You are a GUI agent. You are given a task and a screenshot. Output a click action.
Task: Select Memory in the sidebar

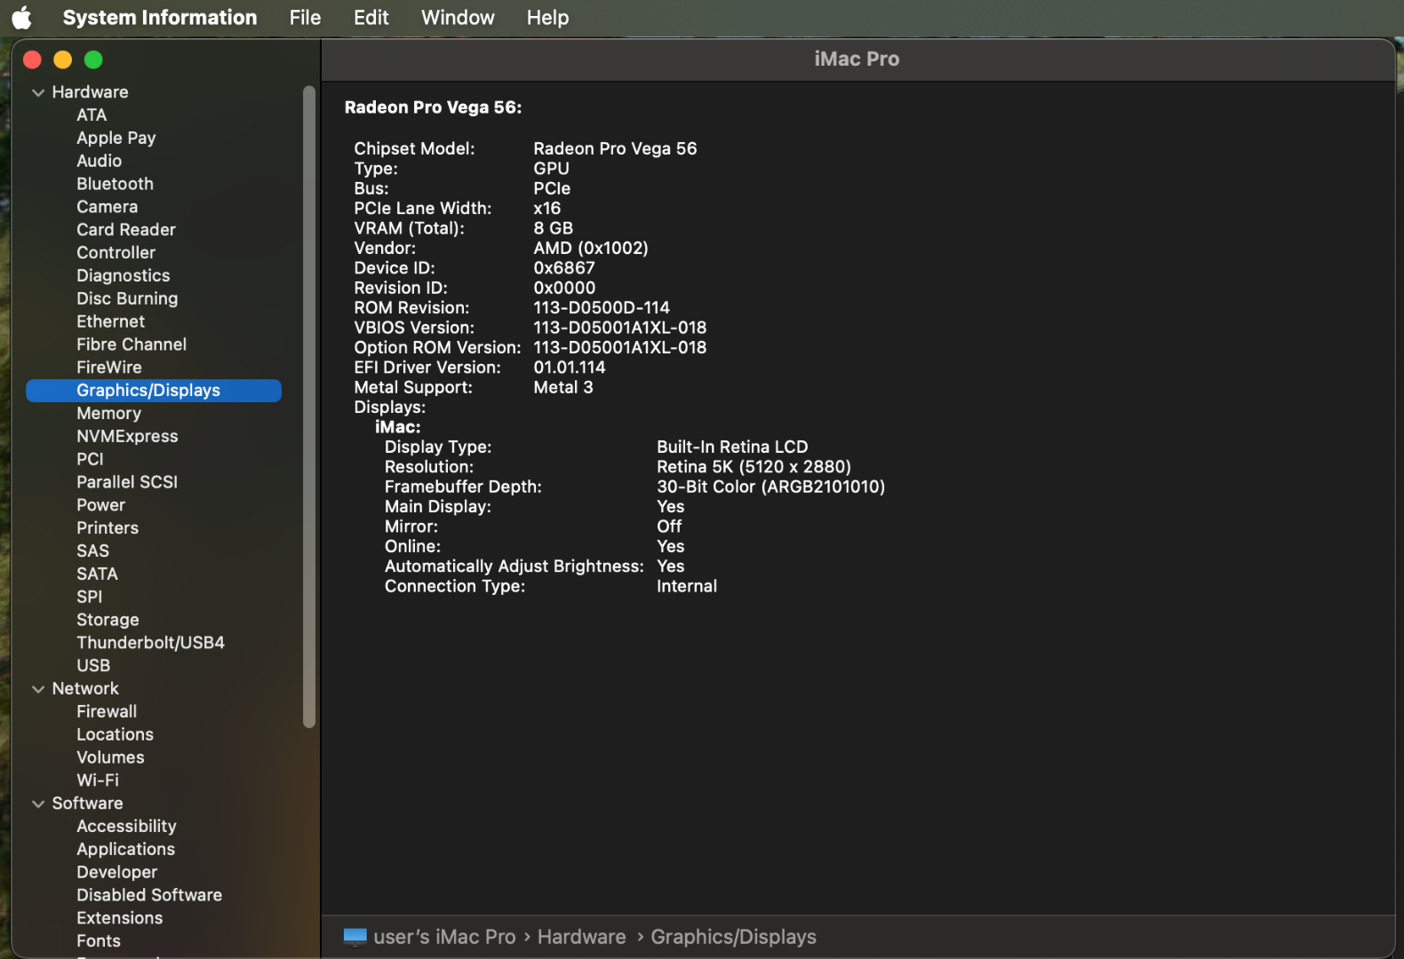click(108, 414)
